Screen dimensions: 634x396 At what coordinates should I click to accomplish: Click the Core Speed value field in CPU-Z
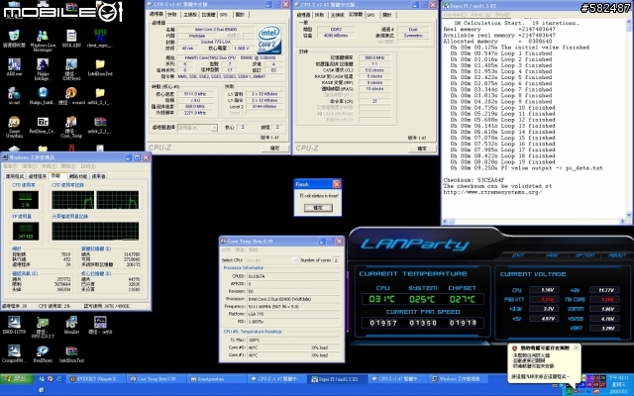click(x=196, y=94)
